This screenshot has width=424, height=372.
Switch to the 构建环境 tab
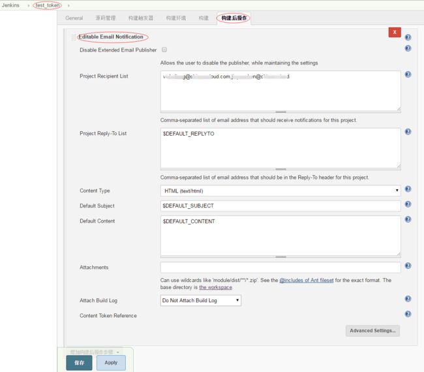[x=175, y=18]
